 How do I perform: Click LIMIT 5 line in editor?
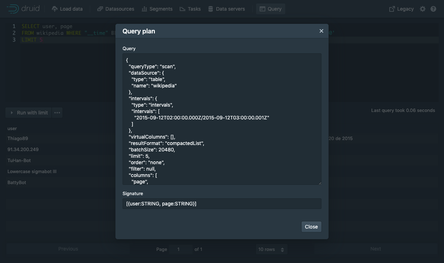[x=32, y=40]
